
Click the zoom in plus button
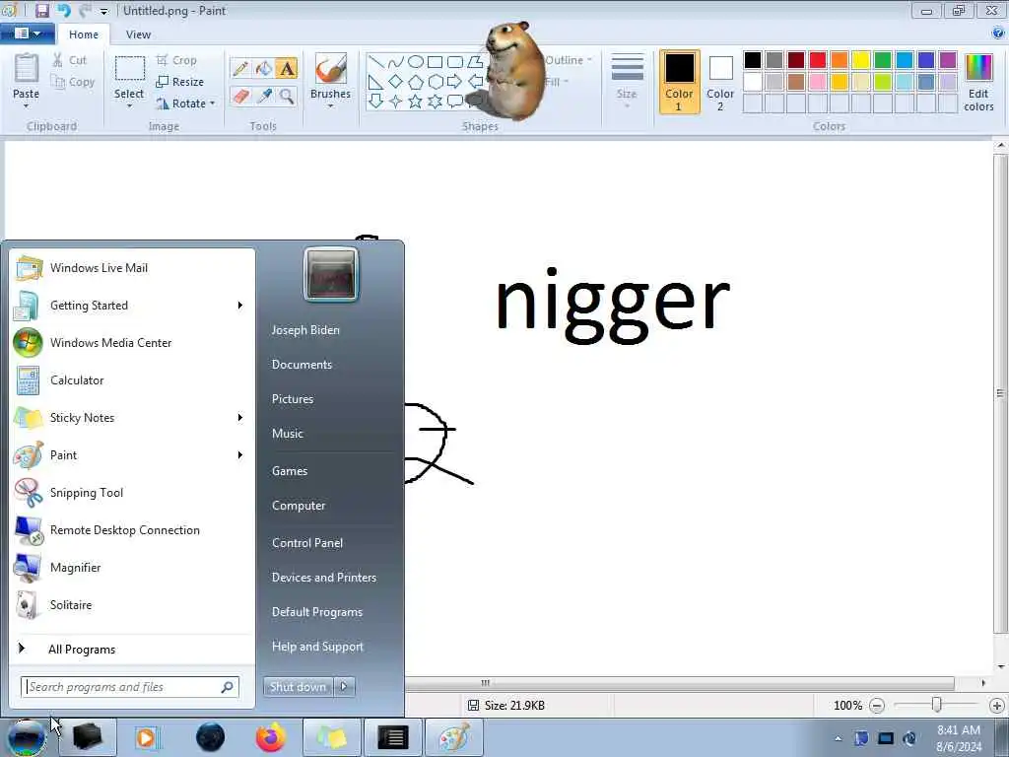997,706
